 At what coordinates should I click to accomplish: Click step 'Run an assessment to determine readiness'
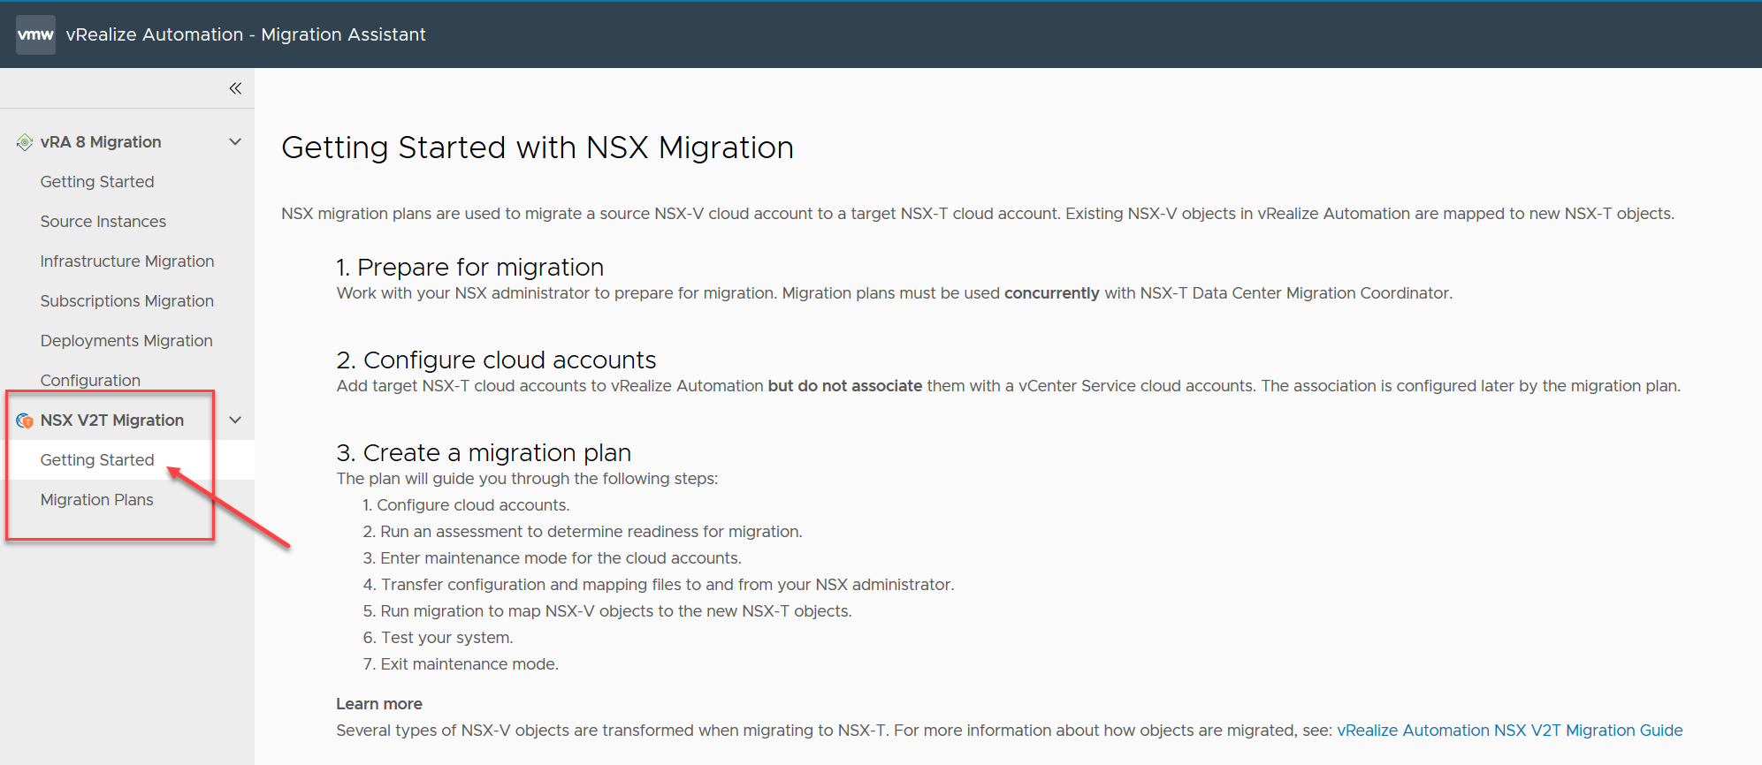point(583,532)
